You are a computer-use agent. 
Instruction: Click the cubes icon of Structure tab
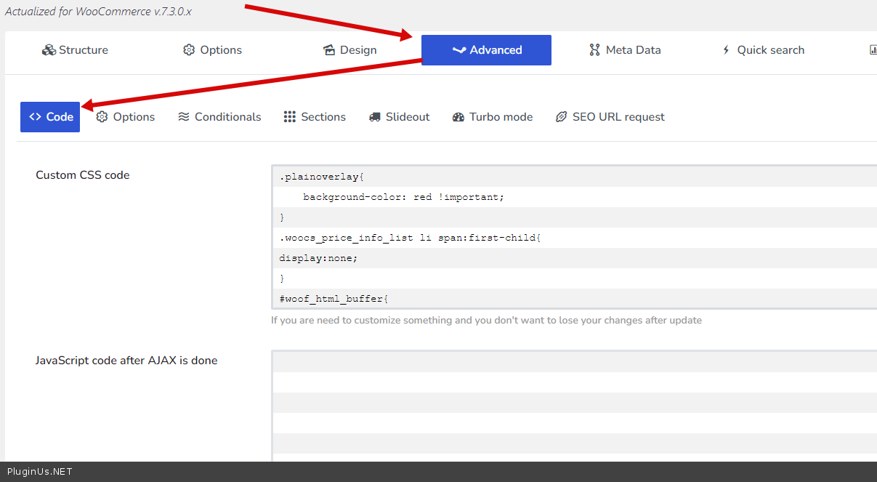49,50
